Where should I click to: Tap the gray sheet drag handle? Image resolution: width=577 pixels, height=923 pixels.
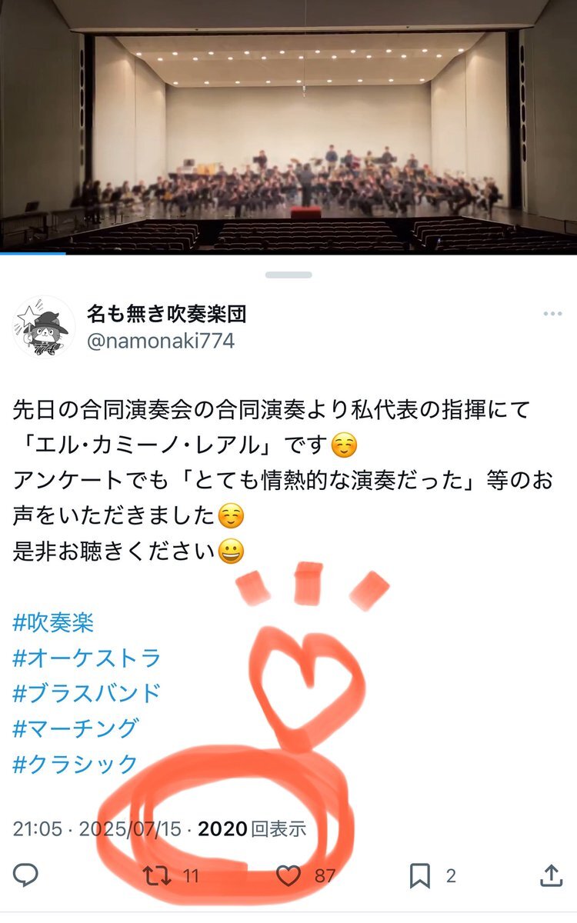288,275
